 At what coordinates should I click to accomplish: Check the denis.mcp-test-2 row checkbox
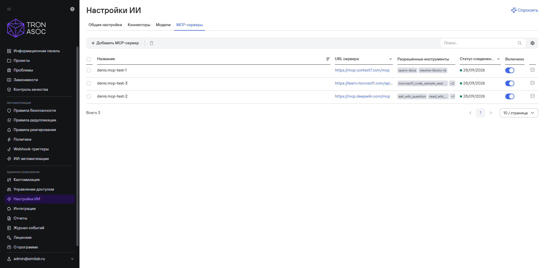tap(89, 96)
